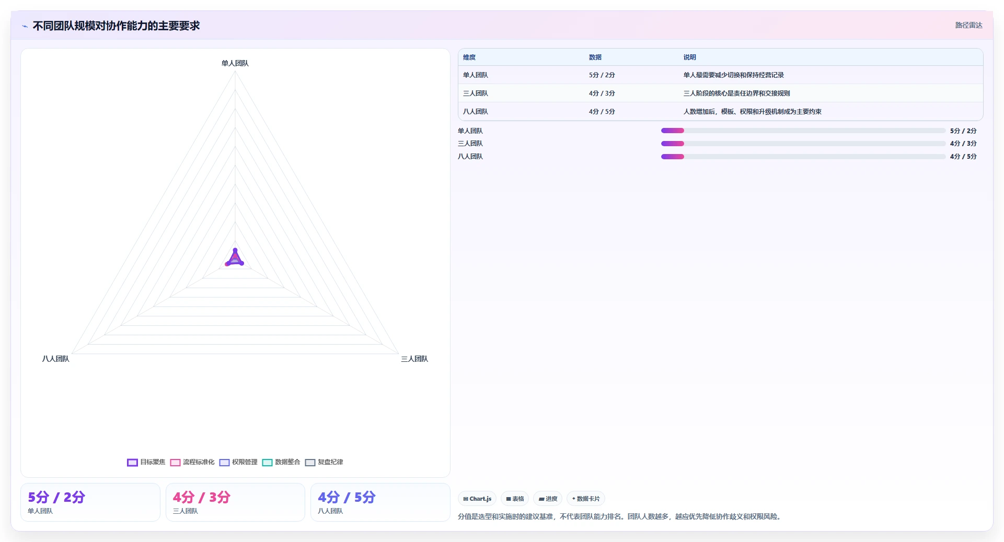Open the 5分 / 2分 单人团队 data card
The height and width of the screenshot is (542, 1004).
tap(90, 502)
